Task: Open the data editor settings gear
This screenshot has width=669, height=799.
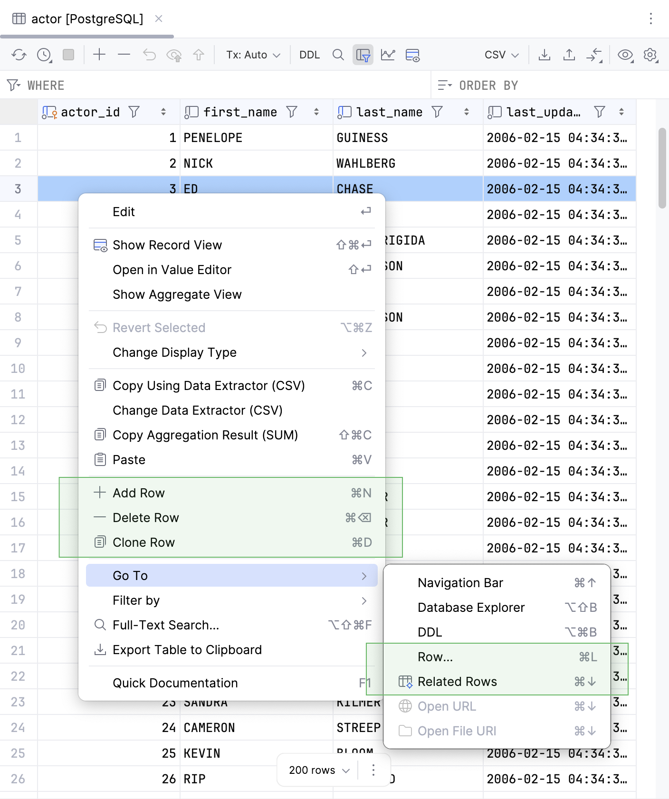Action: 650,55
